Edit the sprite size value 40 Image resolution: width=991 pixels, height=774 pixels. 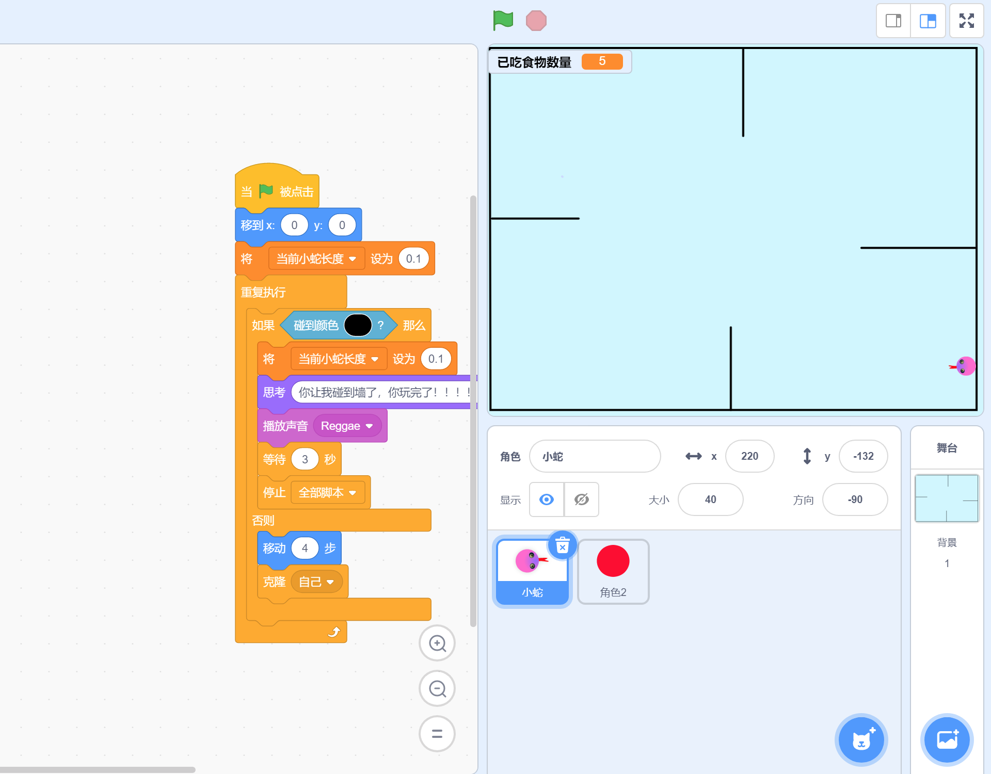711,499
